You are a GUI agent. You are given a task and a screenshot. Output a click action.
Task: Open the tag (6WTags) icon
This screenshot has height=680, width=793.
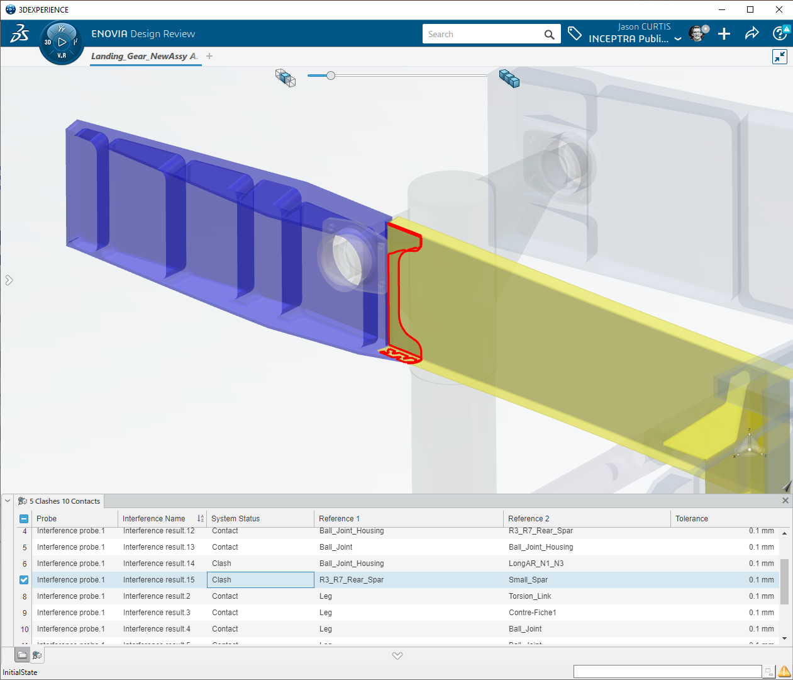(574, 34)
